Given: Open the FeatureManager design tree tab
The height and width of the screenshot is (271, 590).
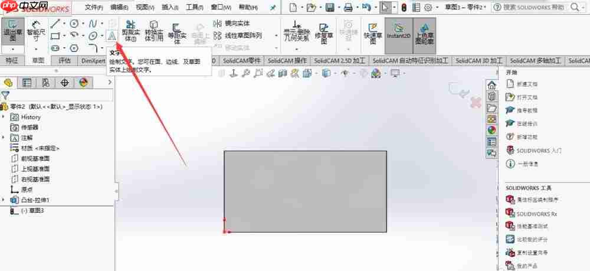Looking at the screenshot, I should (8, 83).
